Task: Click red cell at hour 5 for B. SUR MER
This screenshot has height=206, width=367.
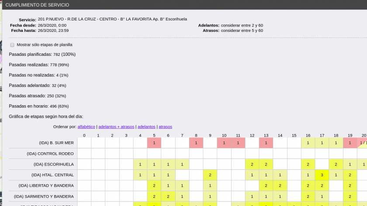Action: [x=154, y=143]
